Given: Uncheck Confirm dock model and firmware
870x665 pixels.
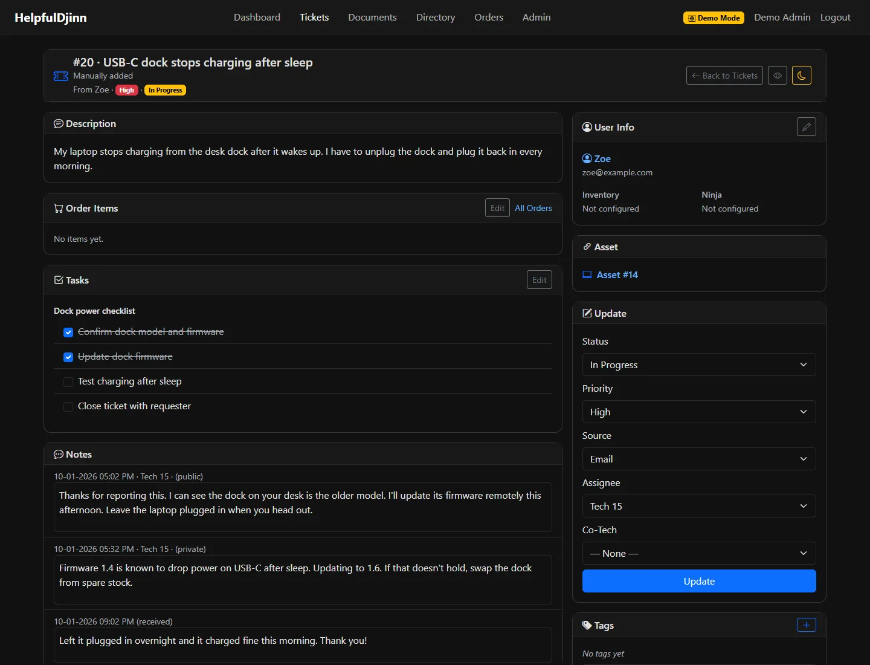Looking at the screenshot, I should [68, 332].
